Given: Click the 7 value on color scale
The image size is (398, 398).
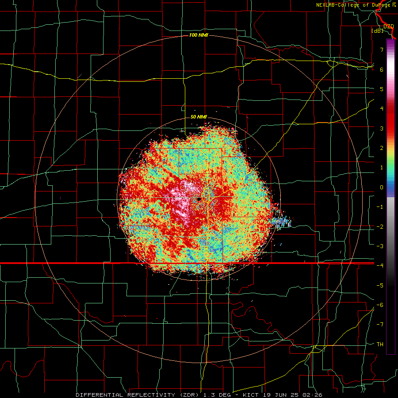Looking at the screenshot, I should click(x=382, y=50).
